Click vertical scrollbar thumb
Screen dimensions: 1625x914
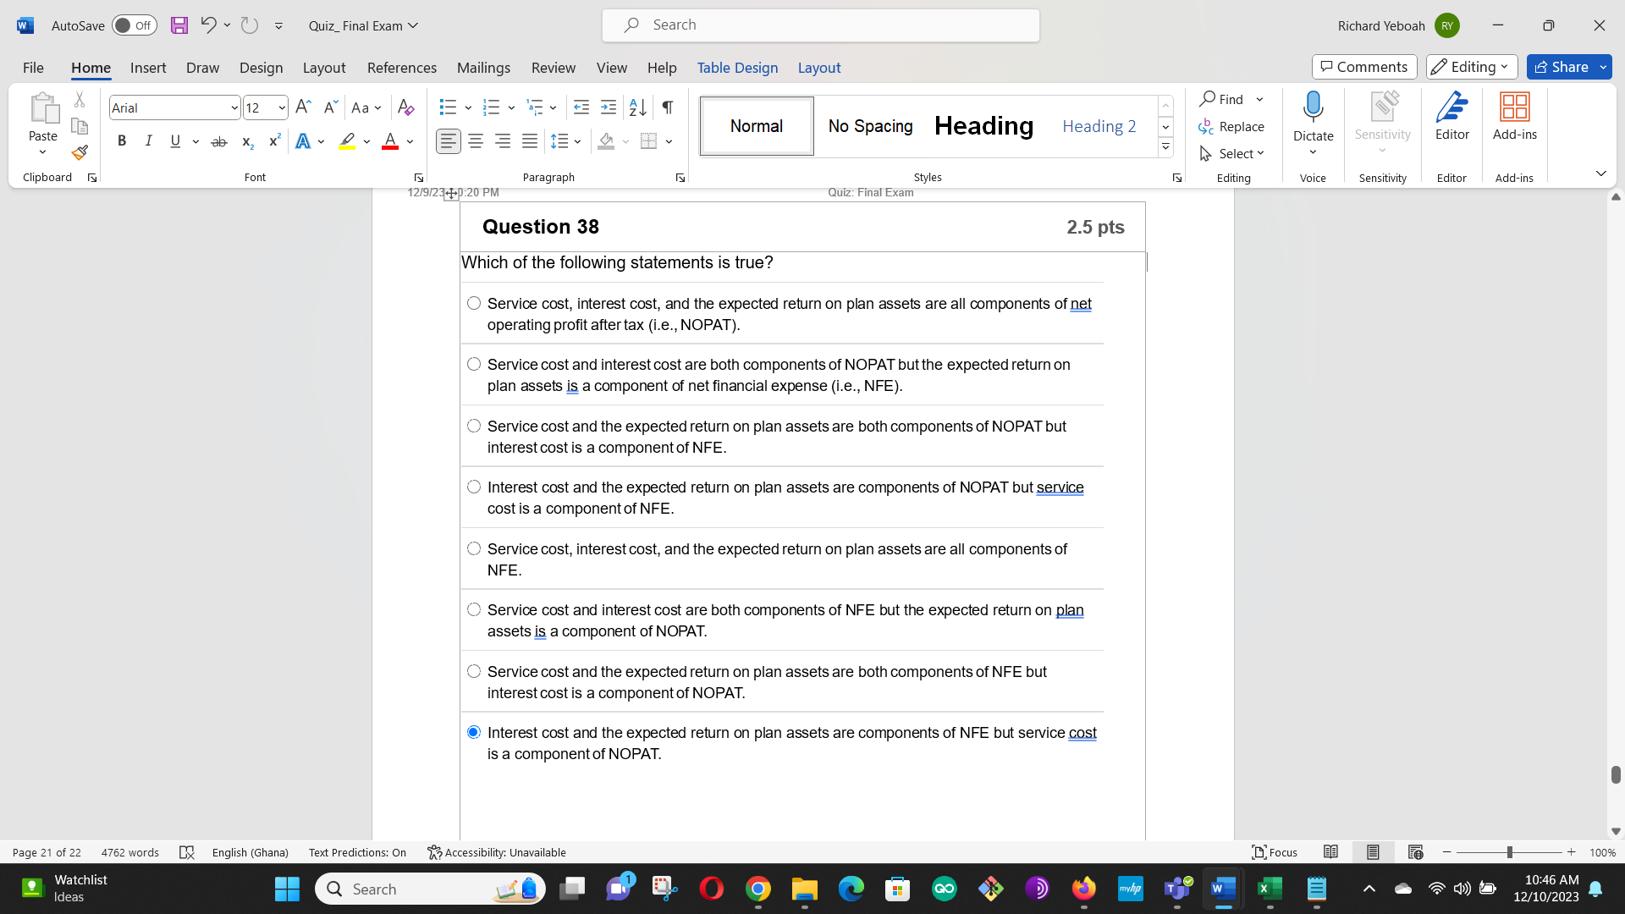point(1616,774)
